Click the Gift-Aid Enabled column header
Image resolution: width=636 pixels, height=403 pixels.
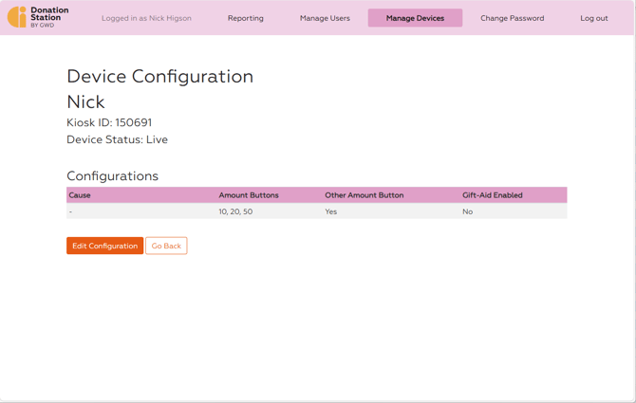(492, 195)
